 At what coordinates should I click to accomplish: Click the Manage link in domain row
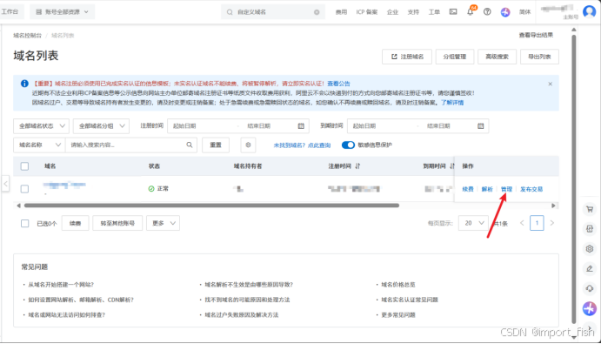(506, 189)
